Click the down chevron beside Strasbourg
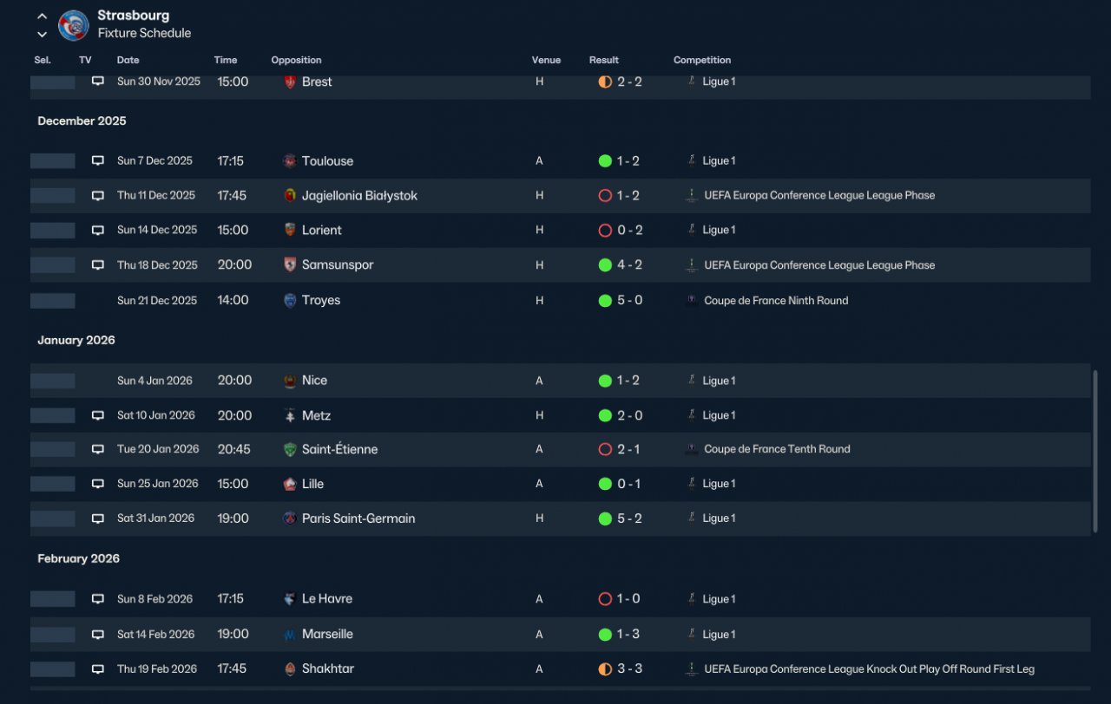This screenshot has height=704, width=1111. (42, 35)
